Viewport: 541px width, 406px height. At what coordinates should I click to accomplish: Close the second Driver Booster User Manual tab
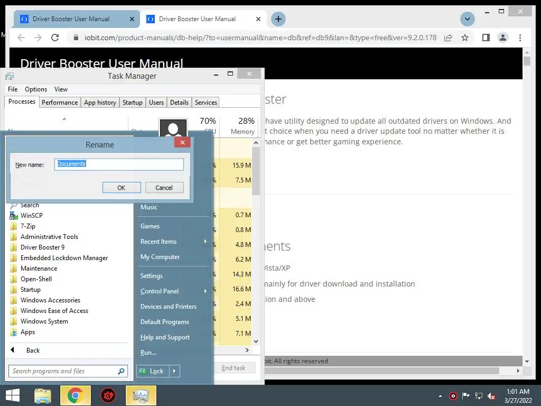tap(258, 20)
